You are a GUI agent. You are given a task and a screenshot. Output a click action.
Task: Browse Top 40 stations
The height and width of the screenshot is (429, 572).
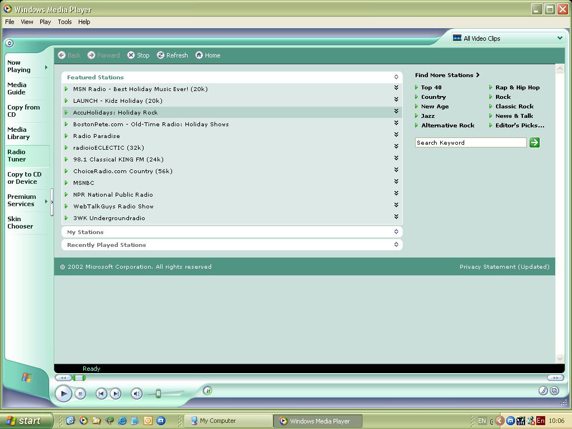click(x=431, y=88)
